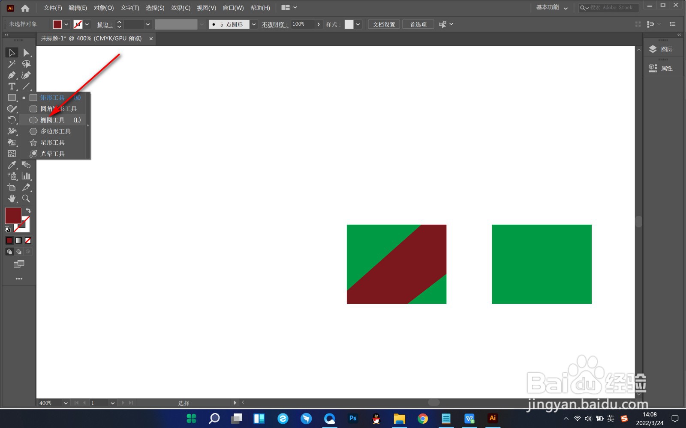The height and width of the screenshot is (428, 686).
Task: Select the Magic Wand tool
Action: coord(12,64)
